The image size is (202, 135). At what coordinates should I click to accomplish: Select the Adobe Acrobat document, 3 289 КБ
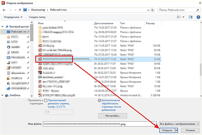pyautogui.click(x=99, y=95)
